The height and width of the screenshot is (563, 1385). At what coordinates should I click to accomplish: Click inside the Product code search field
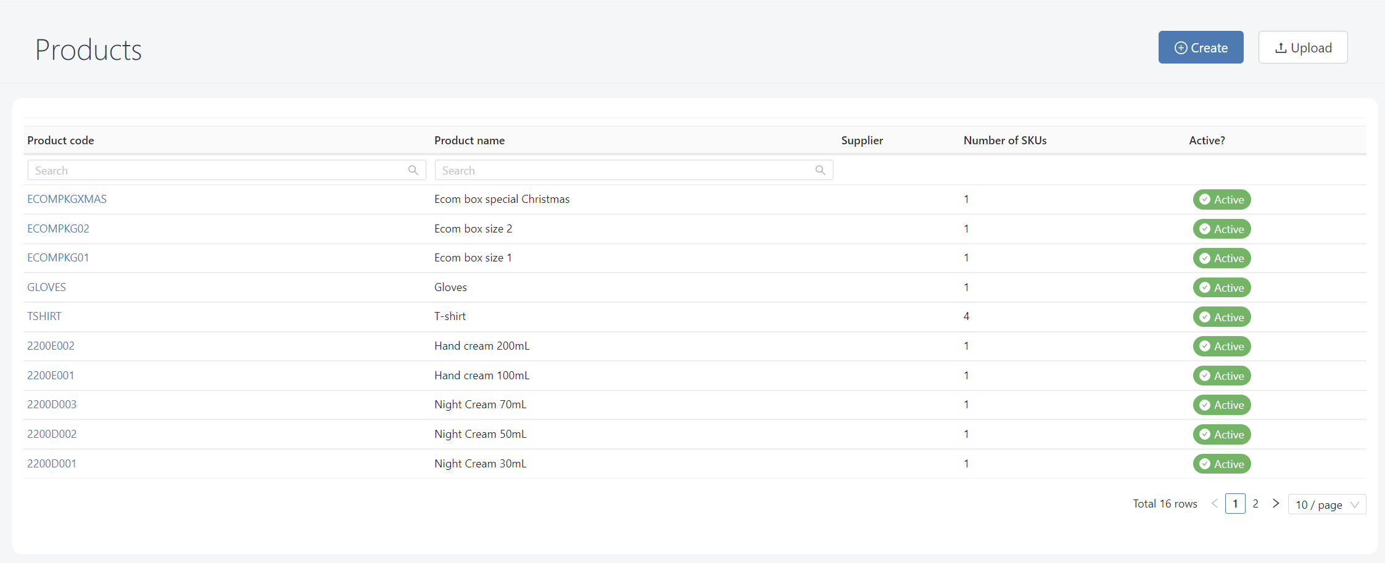[x=185, y=170]
